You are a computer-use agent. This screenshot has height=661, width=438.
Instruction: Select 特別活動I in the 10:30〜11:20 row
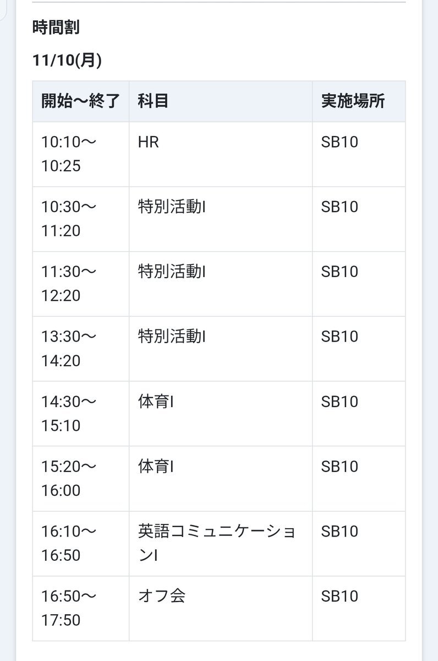[172, 207]
